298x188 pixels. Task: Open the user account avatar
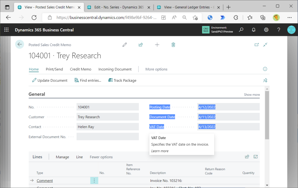click(291, 30)
